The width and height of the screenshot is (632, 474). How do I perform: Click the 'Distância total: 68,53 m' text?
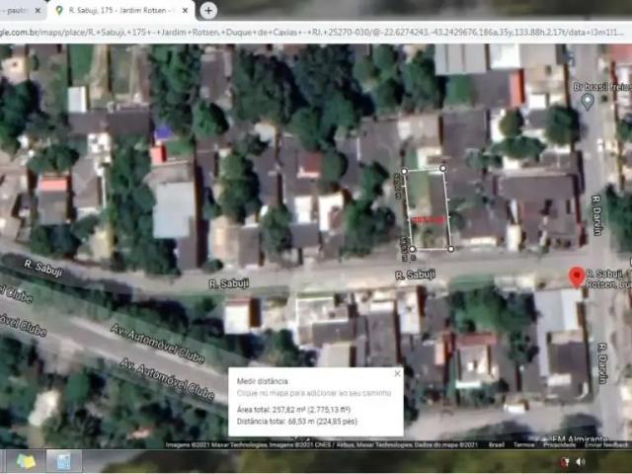tap(296, 422)
